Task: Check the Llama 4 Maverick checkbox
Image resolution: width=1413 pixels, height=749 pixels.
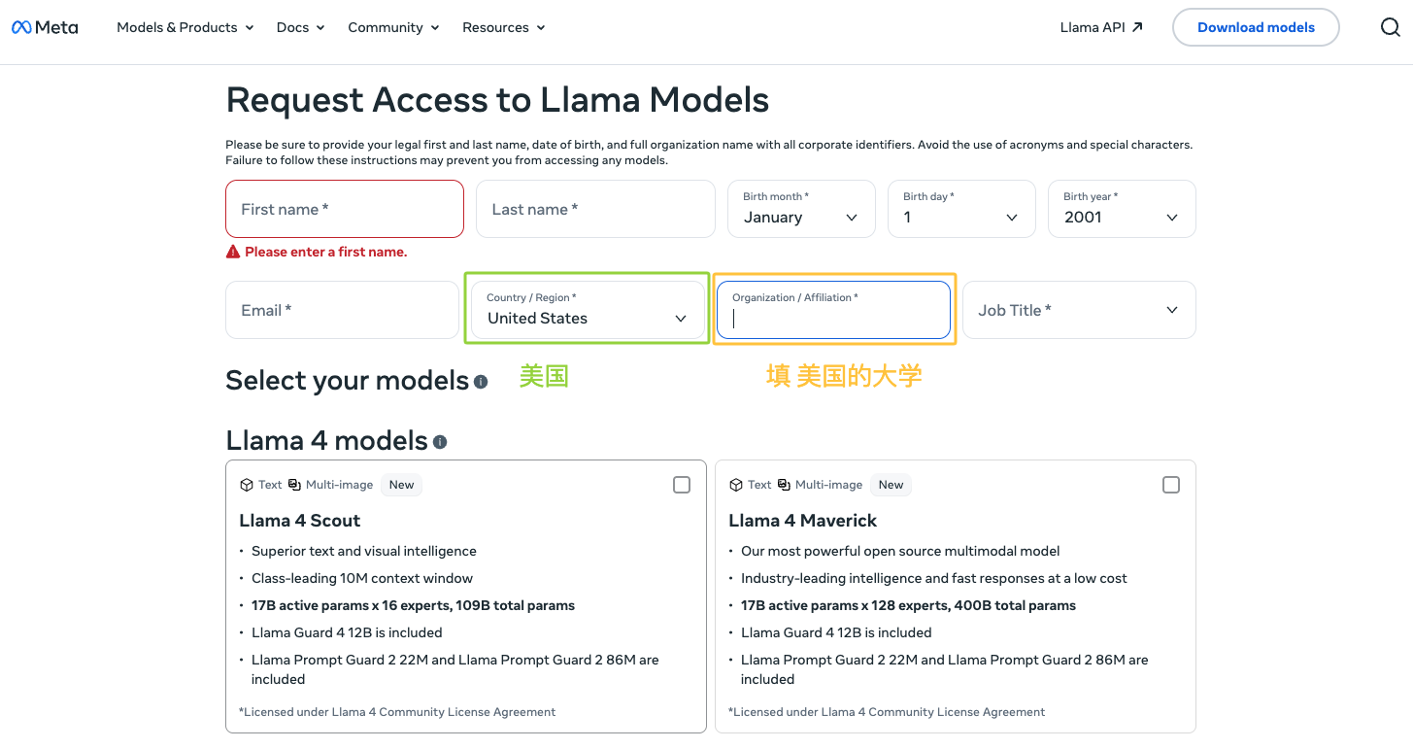Action: pyautogui.click(x=1171, y=485)
